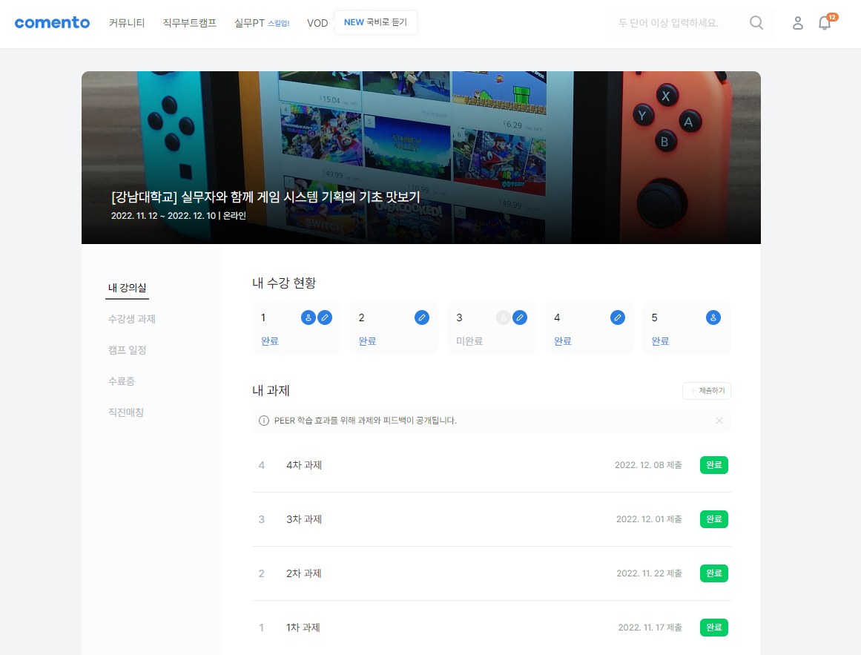Open the notification bell with 12 badge
Viewport: 861px width, 655px height.
[826, 22]
